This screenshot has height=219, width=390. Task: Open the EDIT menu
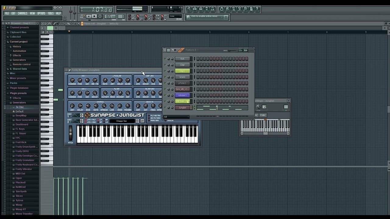click(x=13, y=13)
